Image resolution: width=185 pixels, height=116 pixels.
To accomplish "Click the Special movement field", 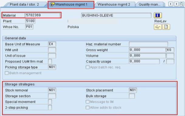I will click(x=50, y=102).
